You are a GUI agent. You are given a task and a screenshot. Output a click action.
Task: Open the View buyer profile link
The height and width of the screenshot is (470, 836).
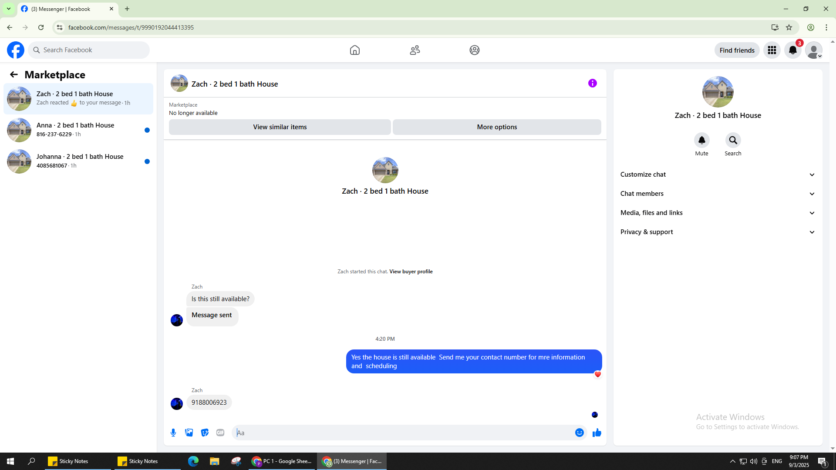coord(411,272)
